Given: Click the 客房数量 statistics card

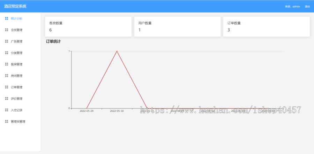Looking at the screenshot, I should 88,26.
